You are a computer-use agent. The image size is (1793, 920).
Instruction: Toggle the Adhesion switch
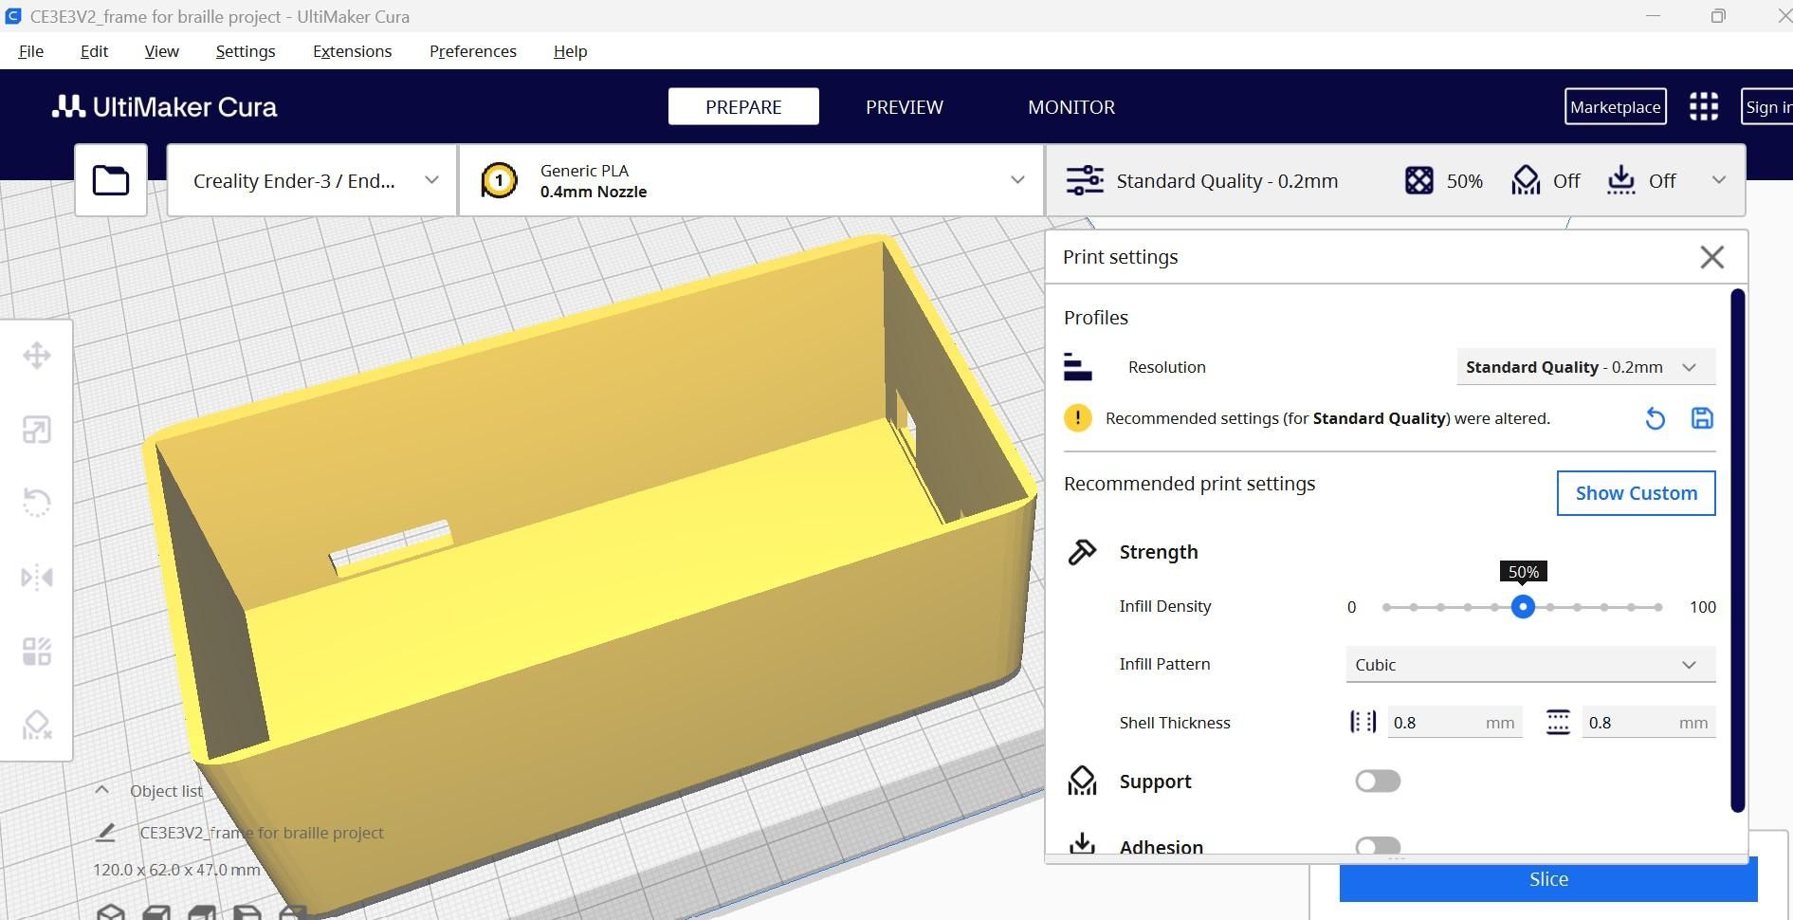(1378, 846)
